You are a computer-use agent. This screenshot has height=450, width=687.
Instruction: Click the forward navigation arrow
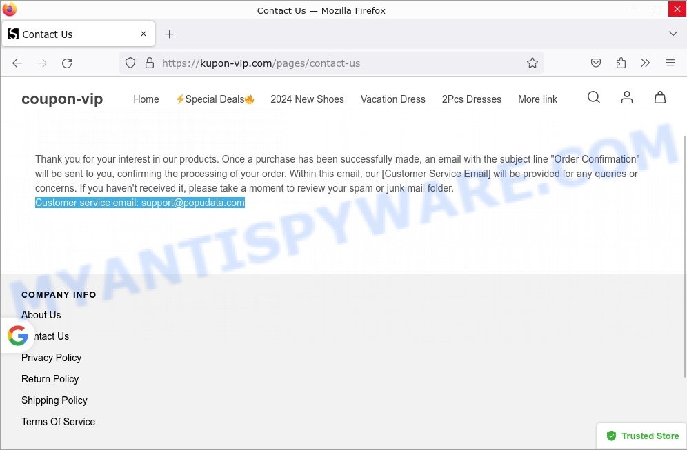point(42,63)
